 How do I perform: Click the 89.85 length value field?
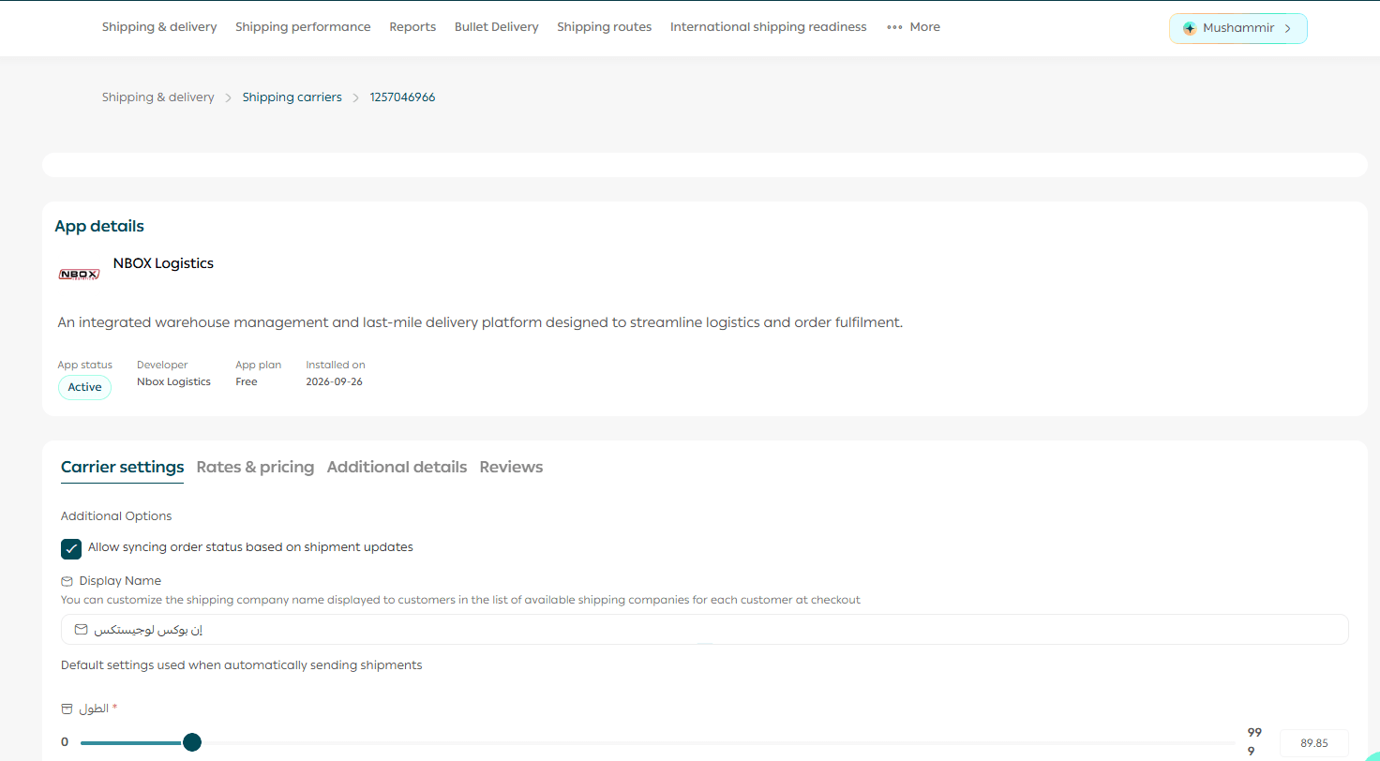pos(1314,743)
